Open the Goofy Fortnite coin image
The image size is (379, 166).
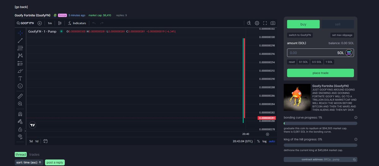coord(297,98)
